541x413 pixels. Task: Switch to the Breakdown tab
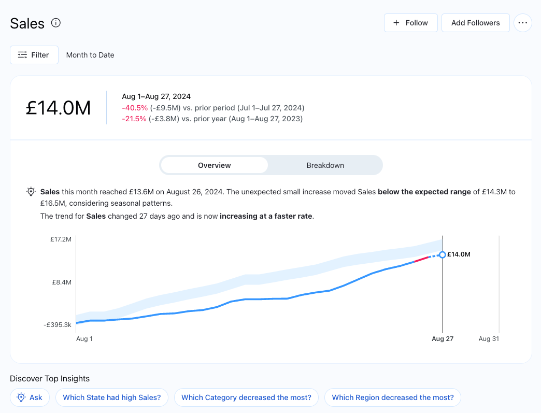[325, 165]
